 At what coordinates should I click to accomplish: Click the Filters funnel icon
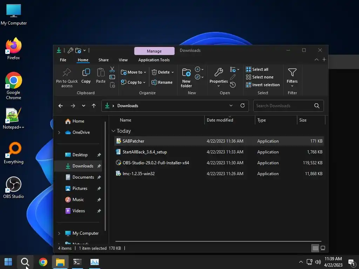click(292, 72)
